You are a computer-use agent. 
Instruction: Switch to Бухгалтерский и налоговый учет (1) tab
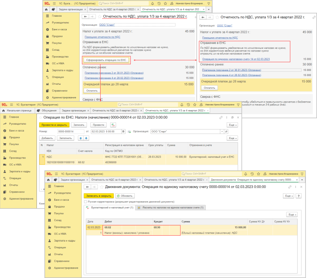coord(111,208)
